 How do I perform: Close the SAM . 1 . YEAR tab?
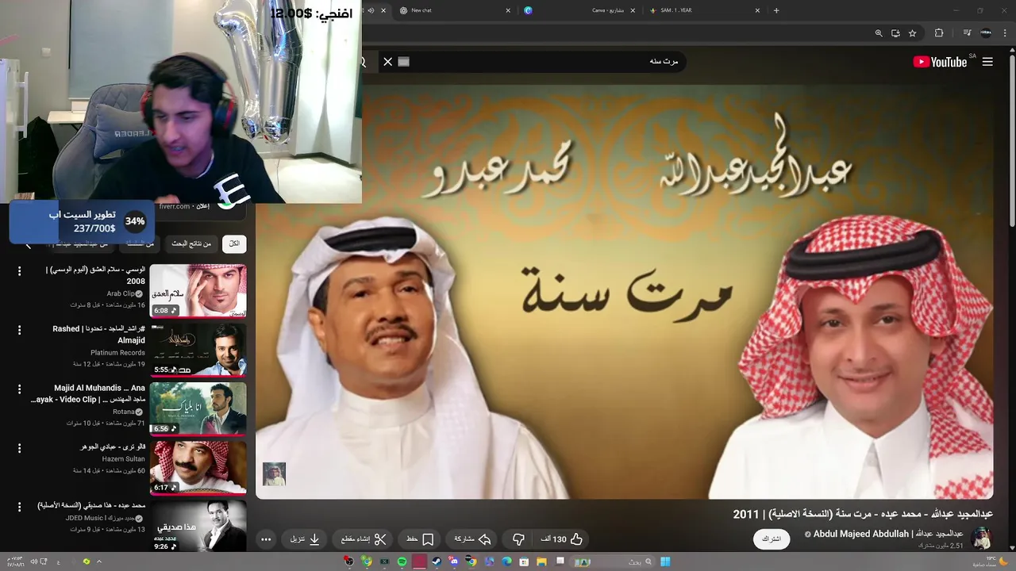coord(757,10)
